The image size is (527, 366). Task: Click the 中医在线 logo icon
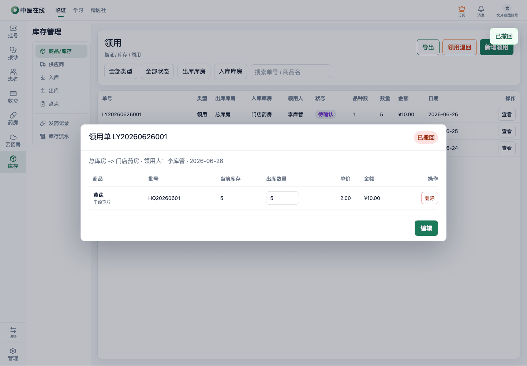pos(15,10)
